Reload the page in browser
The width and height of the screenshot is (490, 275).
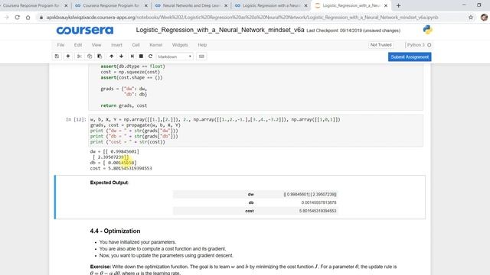17,18
